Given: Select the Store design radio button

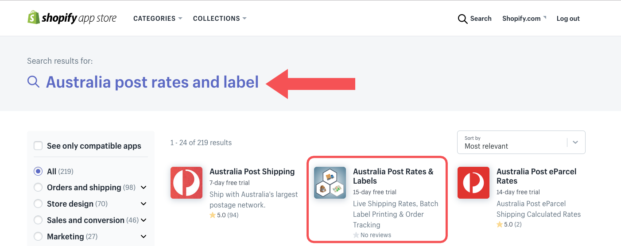Looking at the screenshot, I should click(x=38, y=204).
